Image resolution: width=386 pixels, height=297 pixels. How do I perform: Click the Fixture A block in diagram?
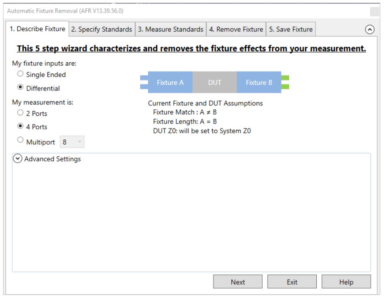(x=170, y=82)
